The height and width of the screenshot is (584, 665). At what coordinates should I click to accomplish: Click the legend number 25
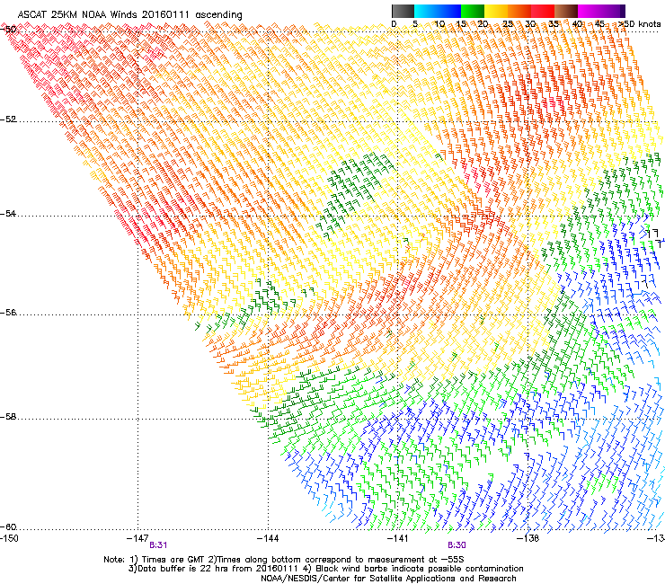pos(508,24)
